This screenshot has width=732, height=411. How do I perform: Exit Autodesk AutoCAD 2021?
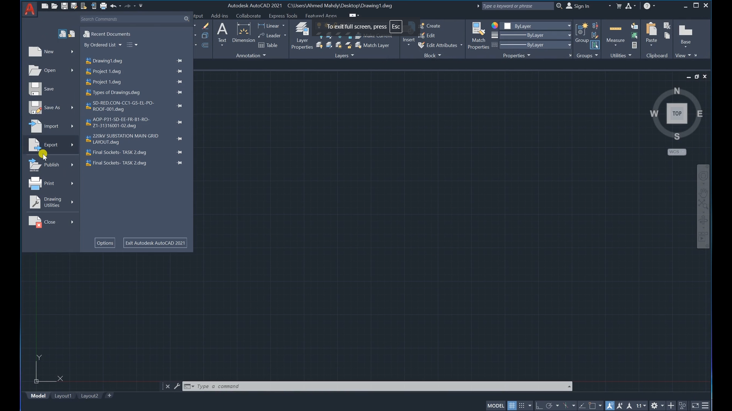click(x=155, y=242)
